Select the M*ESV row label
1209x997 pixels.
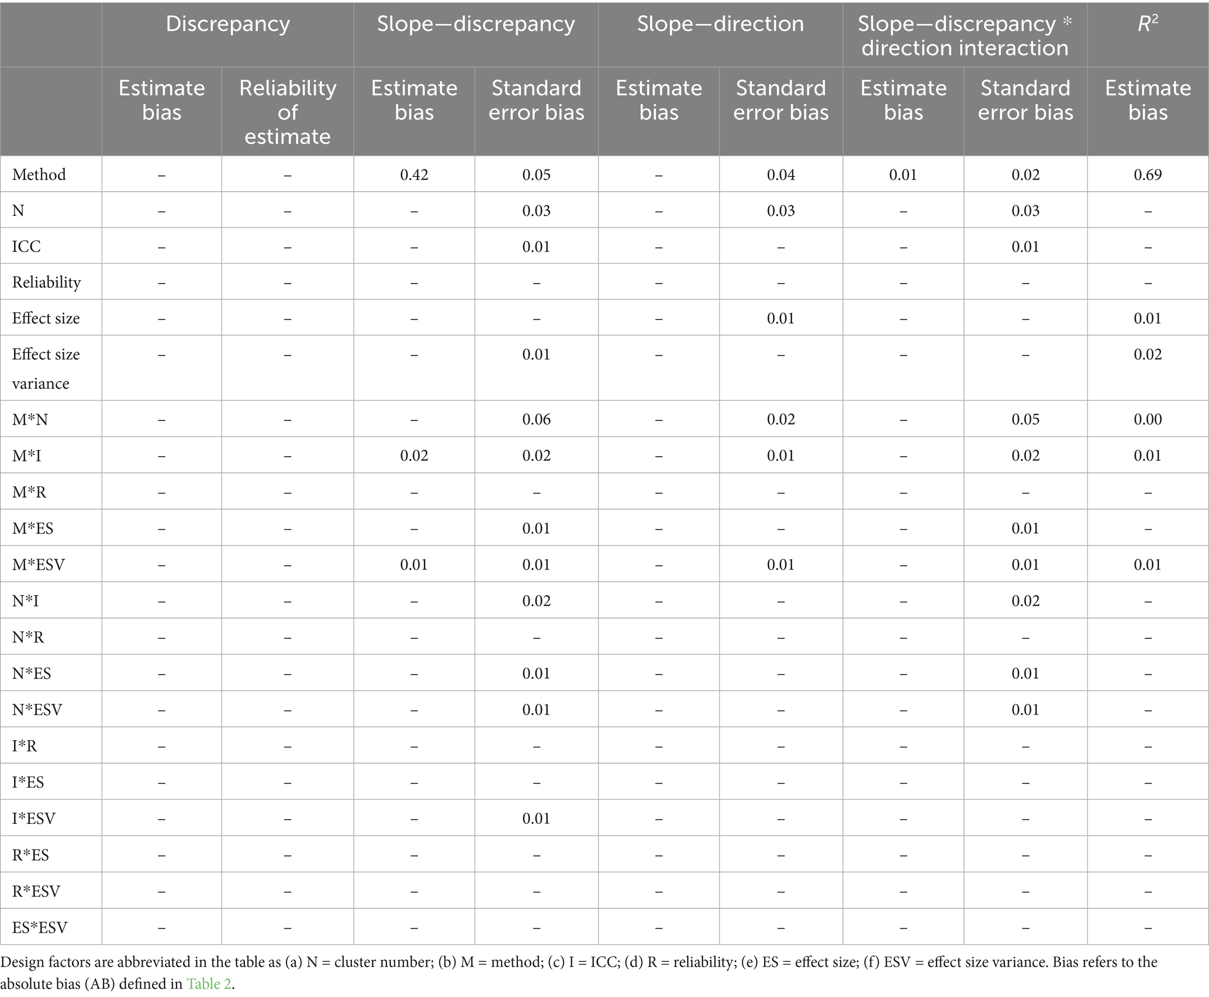click(39, 564)
